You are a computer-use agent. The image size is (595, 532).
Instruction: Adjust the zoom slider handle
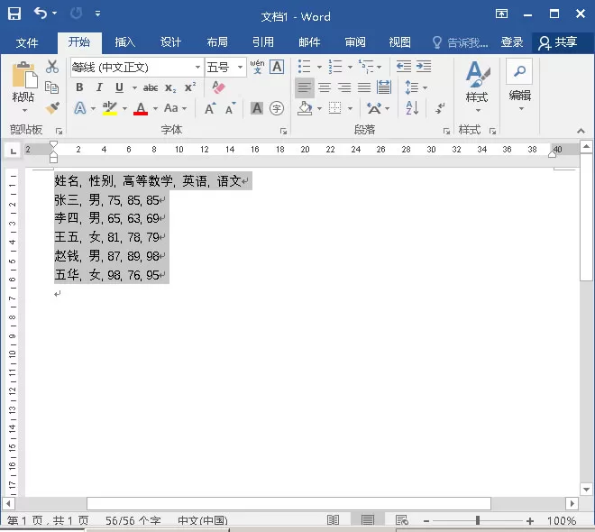[x=478, y=520]
